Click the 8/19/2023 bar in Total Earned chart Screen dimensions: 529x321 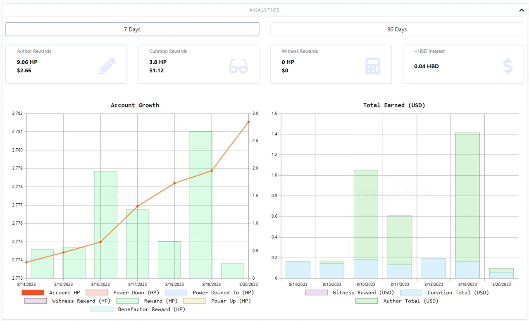pos(467,198)
